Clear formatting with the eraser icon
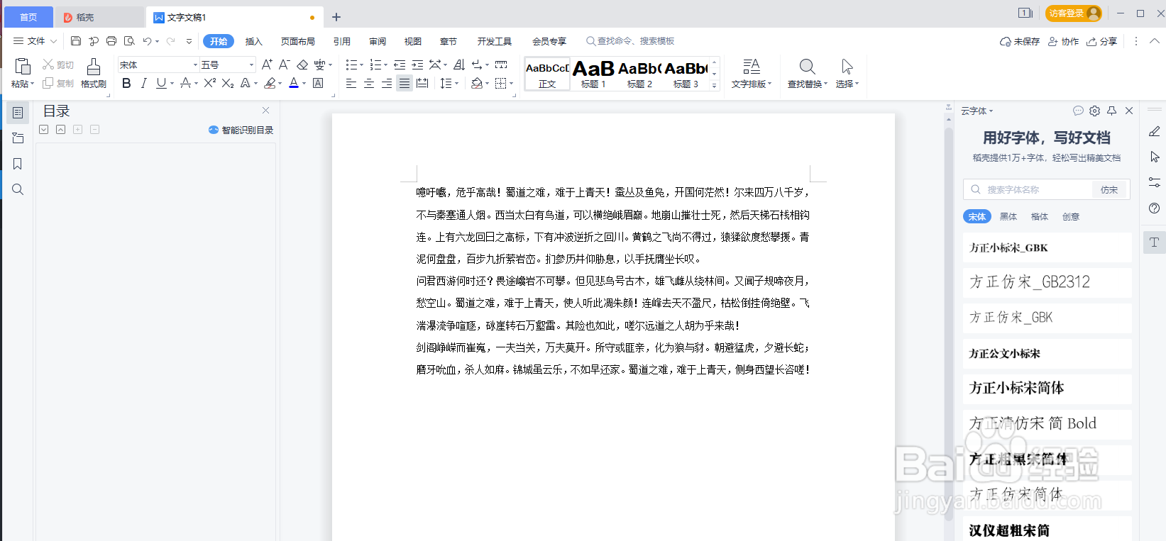This screenshot has height=541, width=1166. tap(302, 65)
